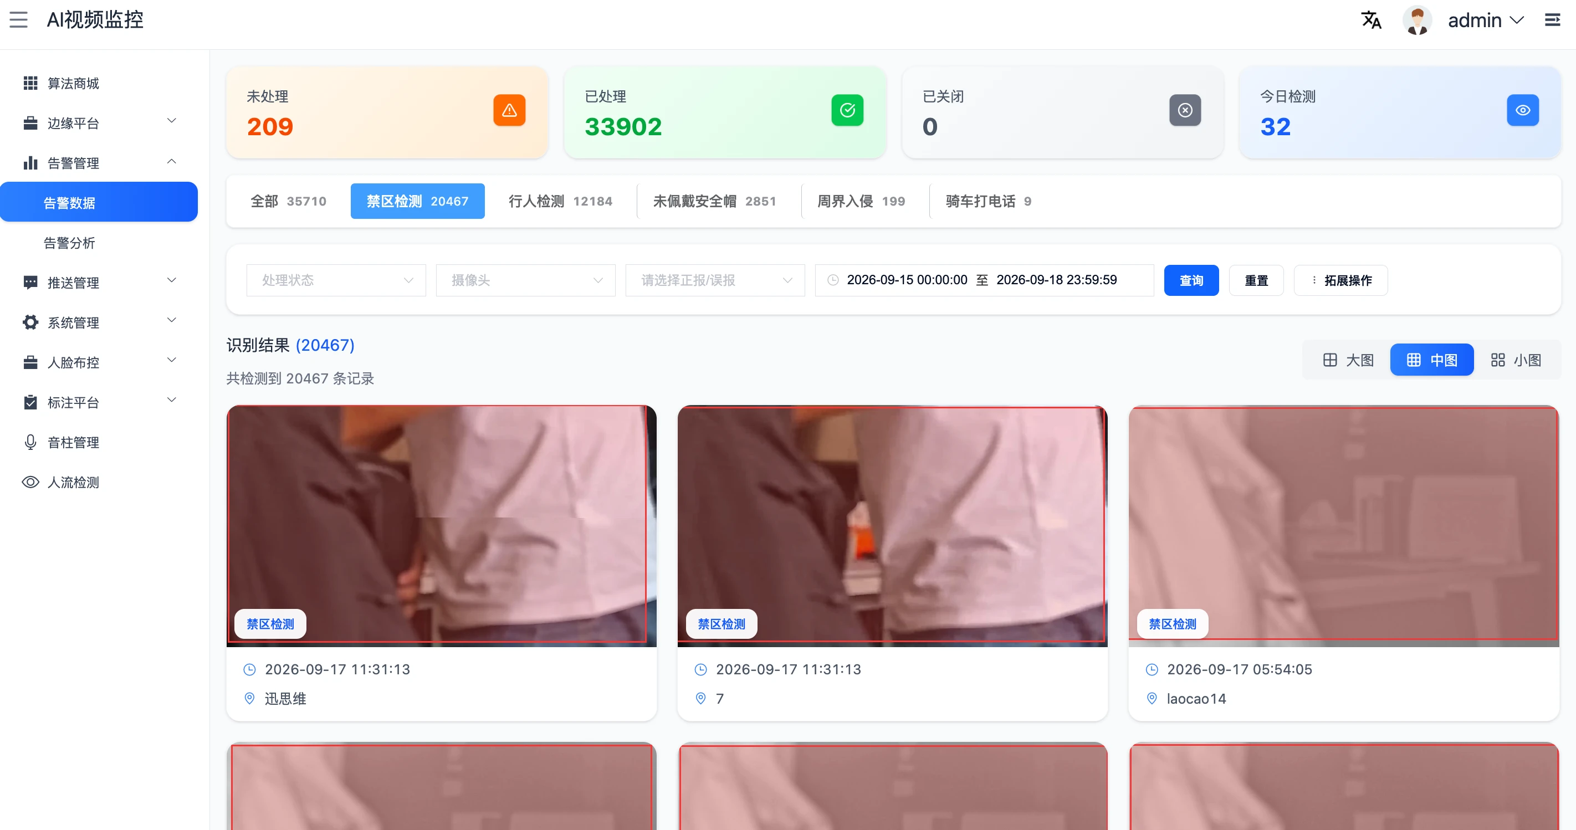Click the 音柱管理 microphone icon
1576x830 pixels.
30,442
